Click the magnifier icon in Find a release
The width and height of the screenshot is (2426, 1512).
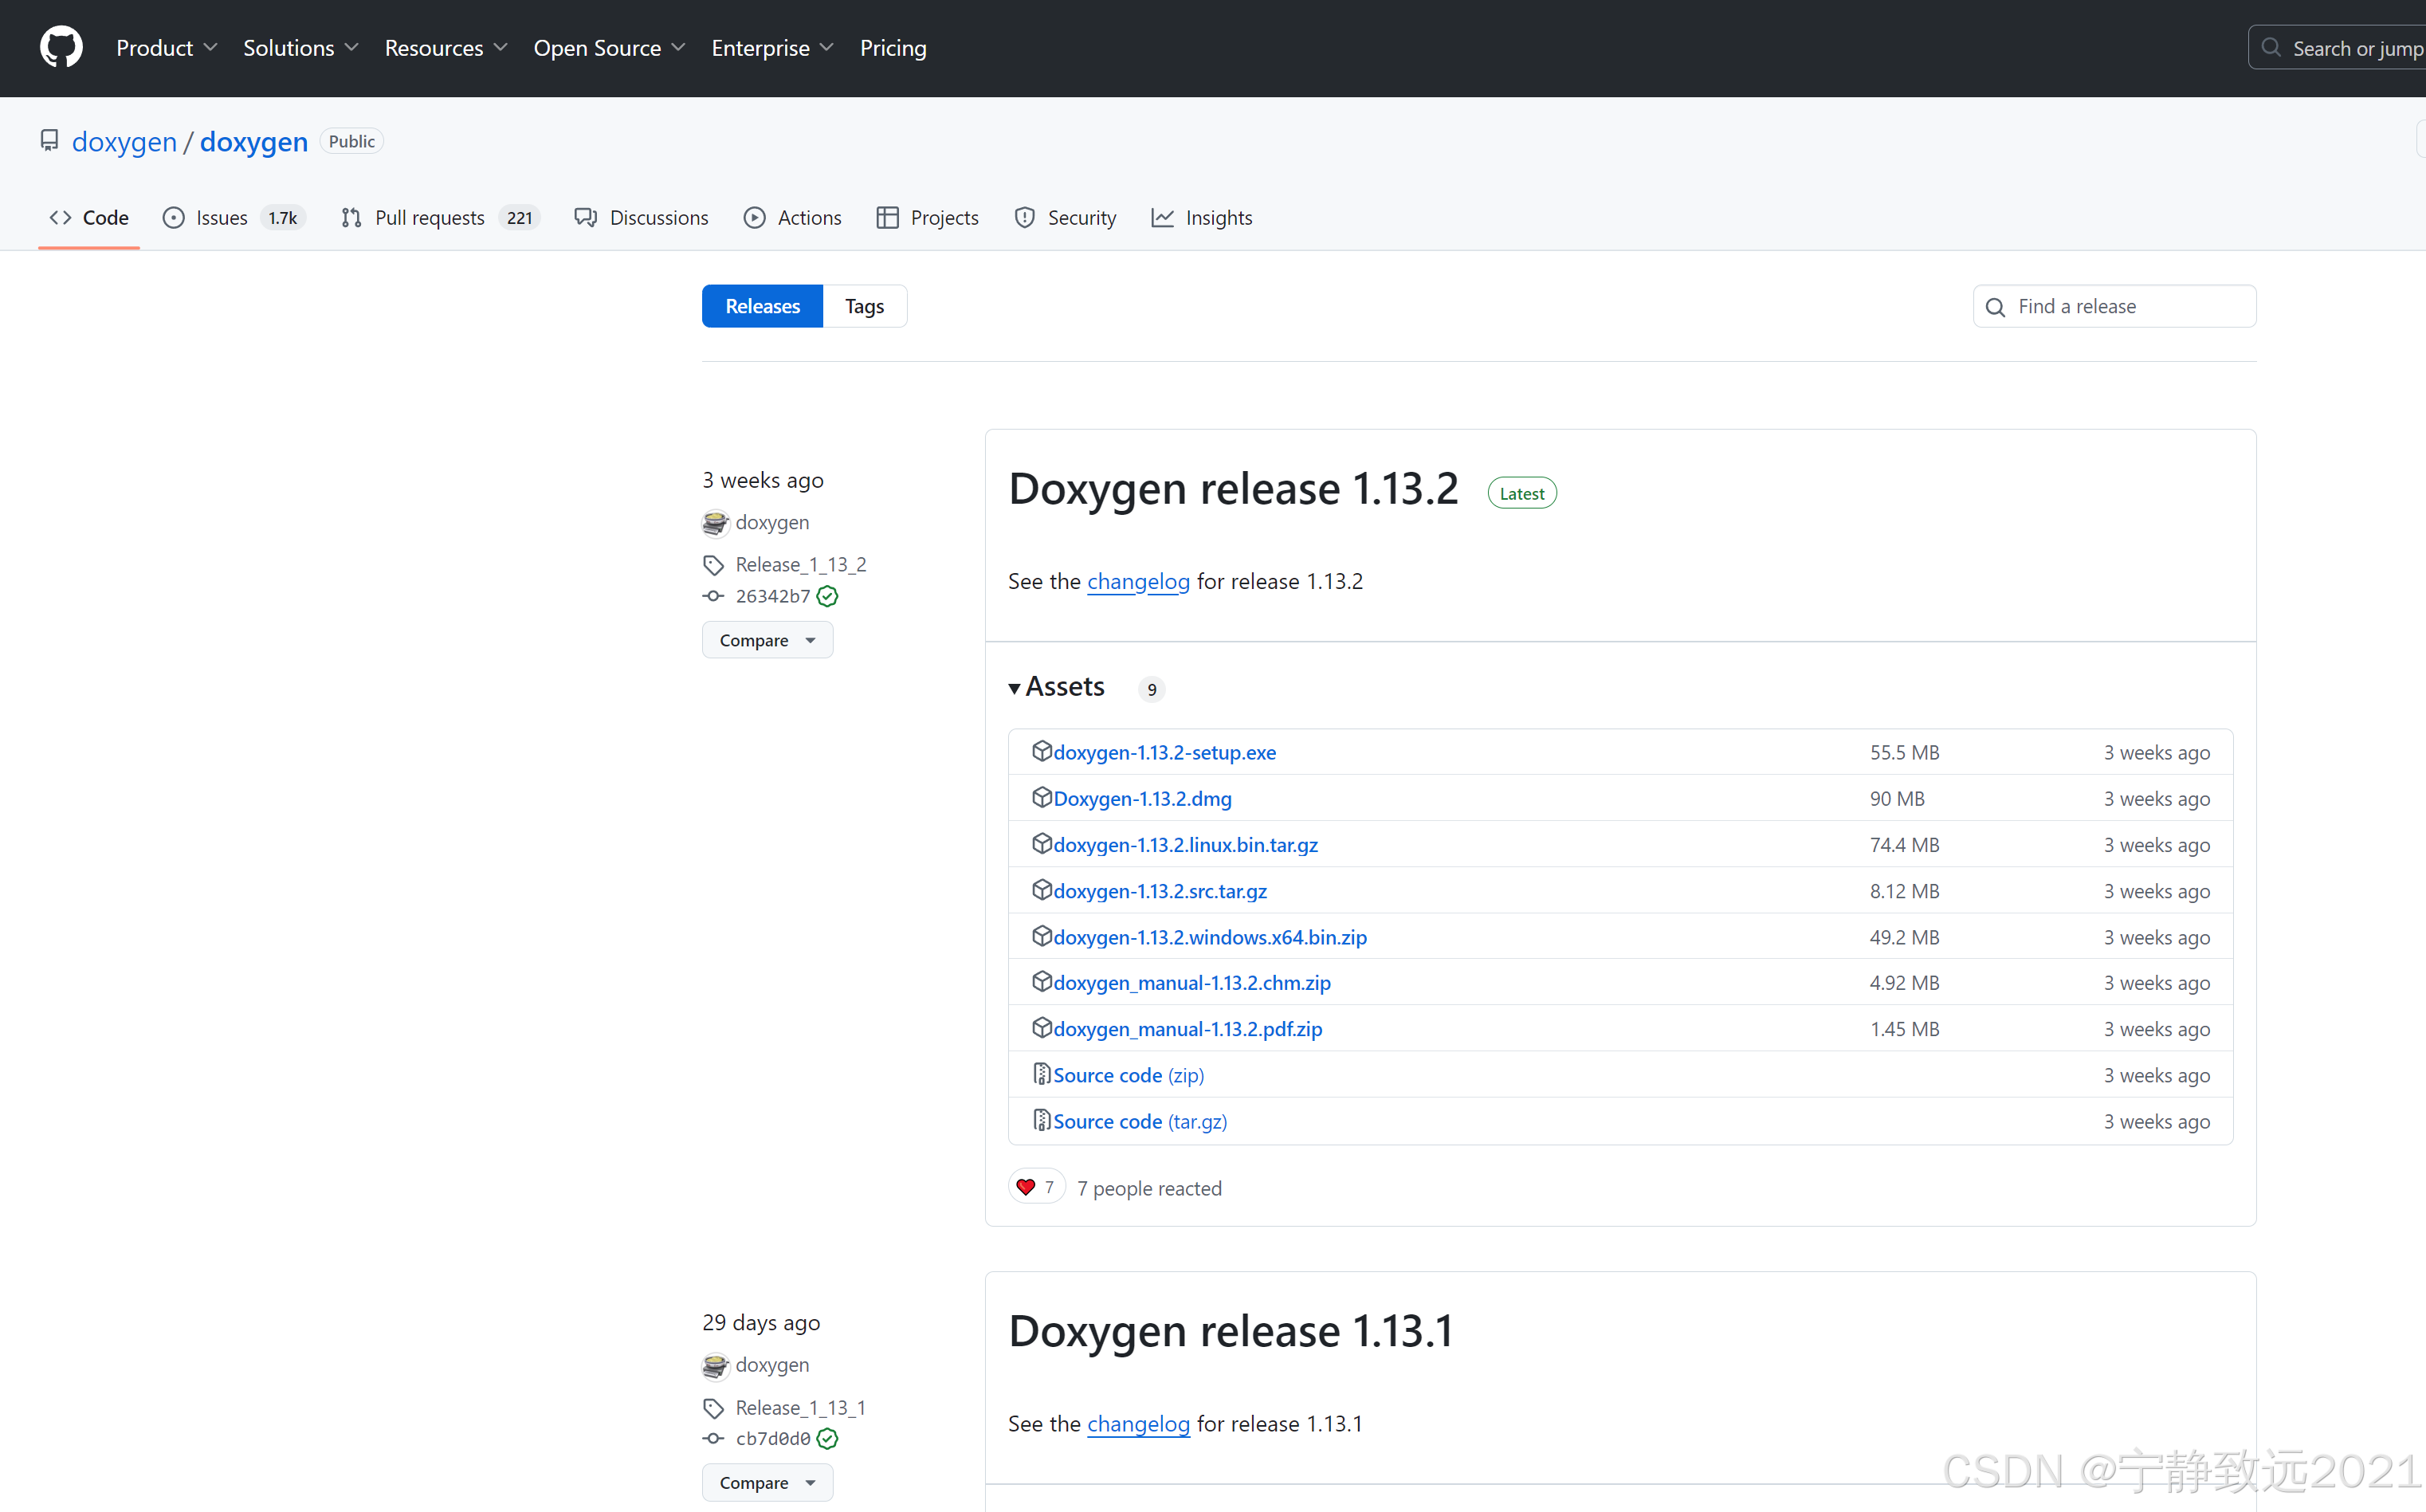(1995, 307)
